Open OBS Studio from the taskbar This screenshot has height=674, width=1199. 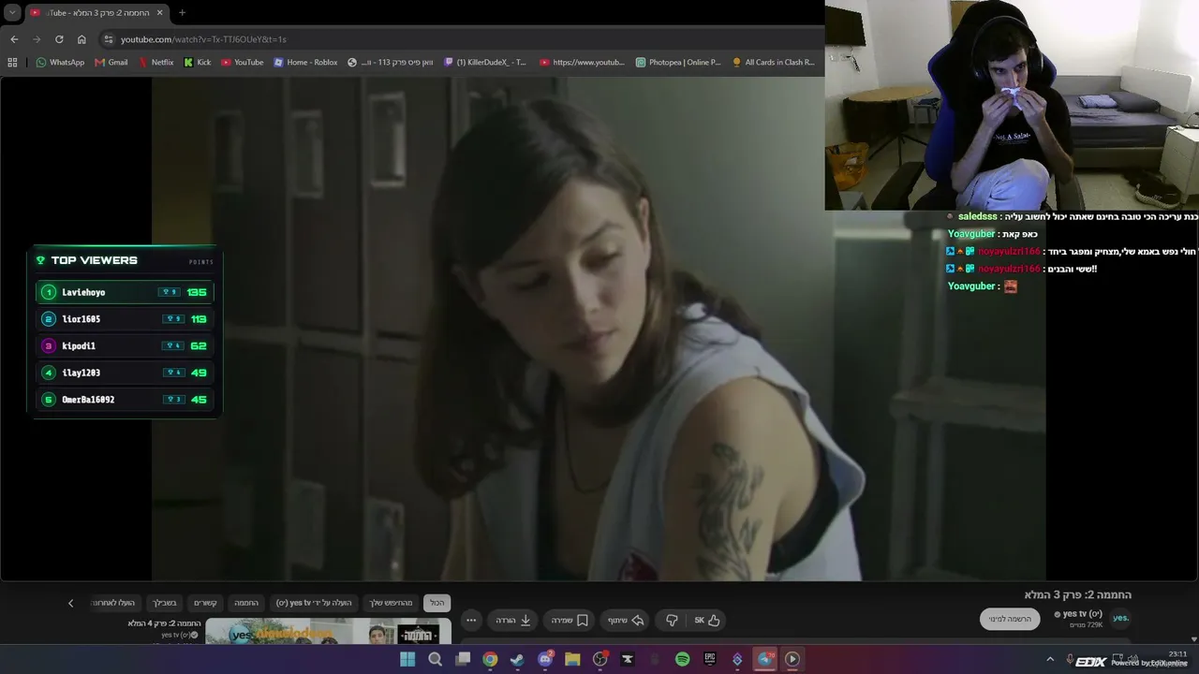point(600,659)
